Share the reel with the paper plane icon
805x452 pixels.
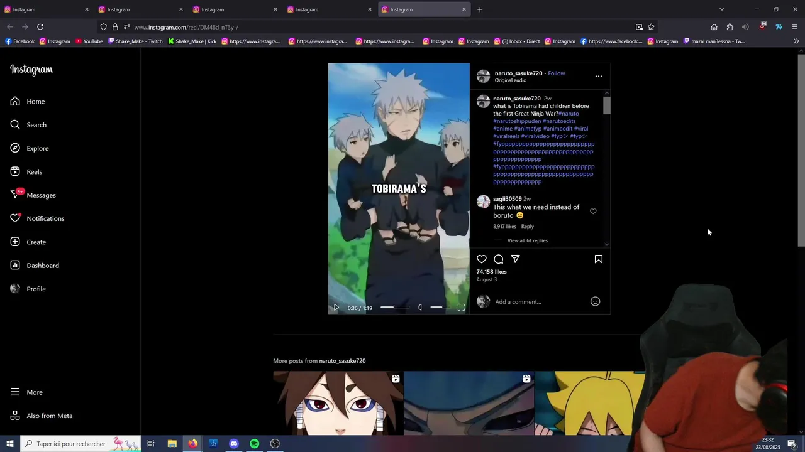coord(515,259)
